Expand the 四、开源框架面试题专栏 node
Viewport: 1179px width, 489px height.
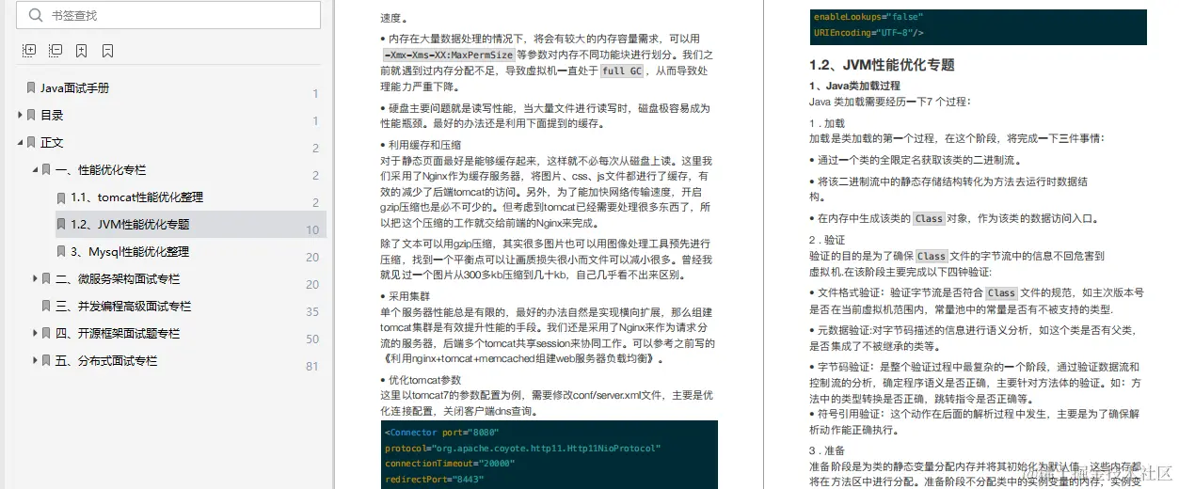click(x=35, y=333)
